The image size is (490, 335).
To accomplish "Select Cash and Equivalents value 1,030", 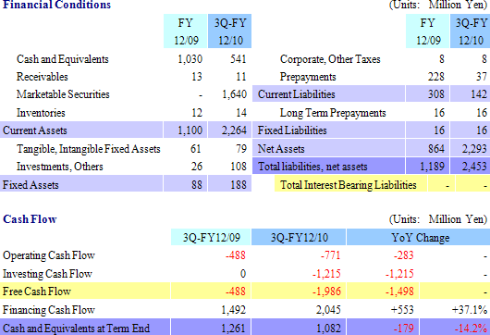I will tap(190, 59).
